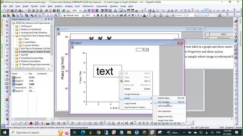Screen dimensions: 243x136
Task: Open the zoom percentage 100% dropdown
Action: pos(80,11)
